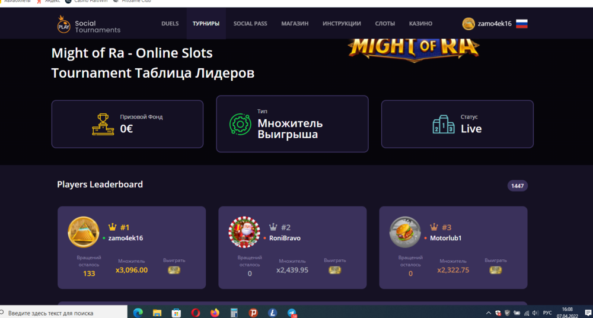Screen dimensions: 593x318
Task: Click the x2,322.75 multiplier value
Action: [453, 270]
